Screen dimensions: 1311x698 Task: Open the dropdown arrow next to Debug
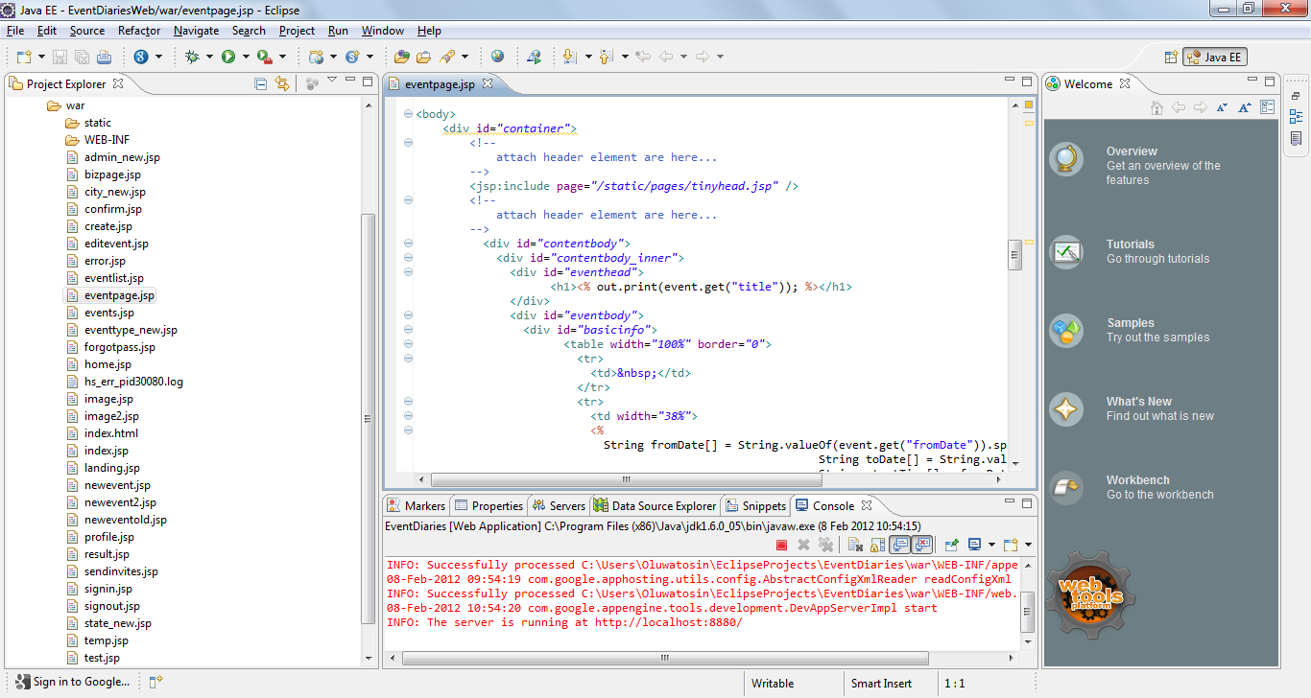[207, 57]
